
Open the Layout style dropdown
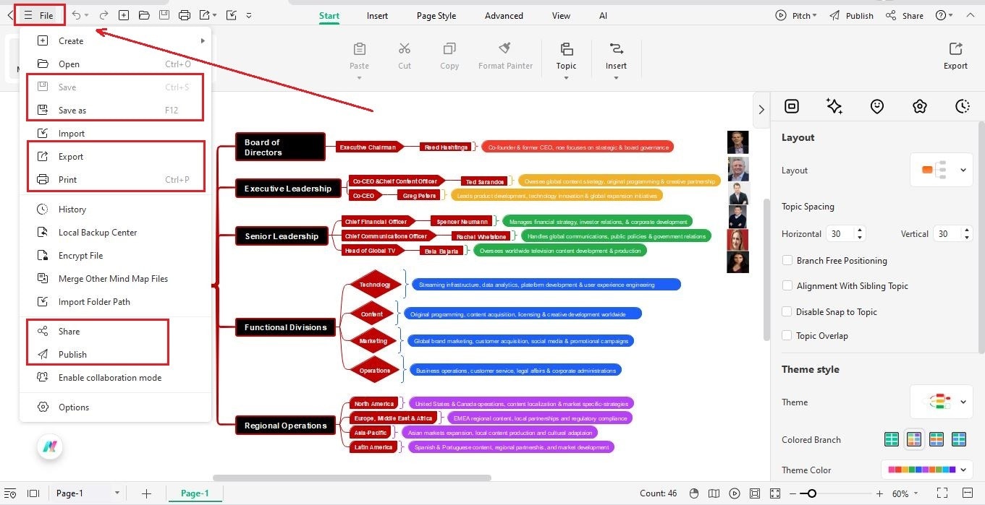(941, 170)
